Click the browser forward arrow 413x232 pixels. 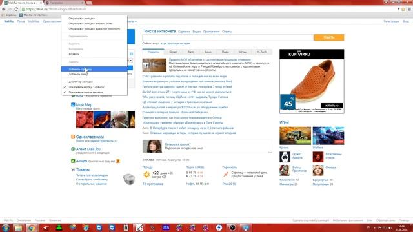(x=10, y=9)
